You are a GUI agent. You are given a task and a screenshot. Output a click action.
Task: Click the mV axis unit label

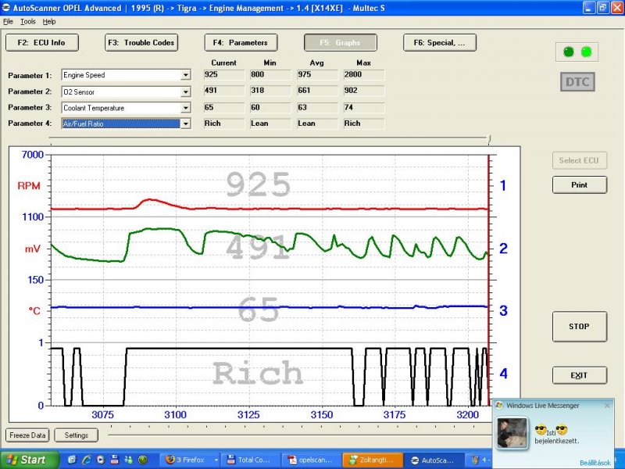click(33, 249)
